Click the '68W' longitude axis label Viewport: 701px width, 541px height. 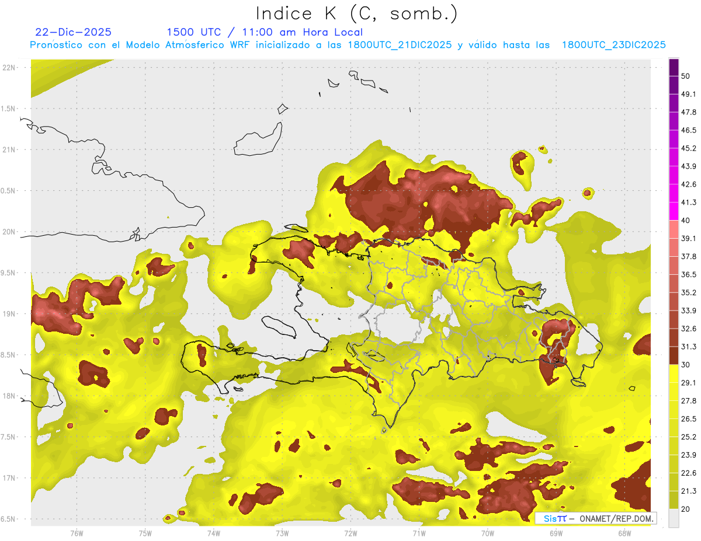point(624,533)
